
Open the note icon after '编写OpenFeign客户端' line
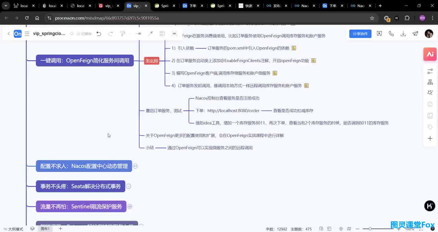coord(275,73)
